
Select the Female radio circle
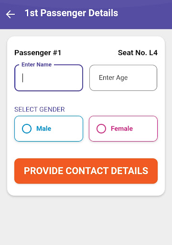click(101, 129)
